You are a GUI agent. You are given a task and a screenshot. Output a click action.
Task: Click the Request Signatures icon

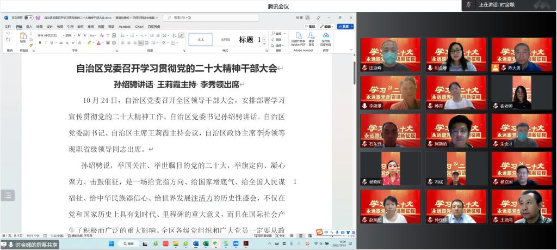312,38
